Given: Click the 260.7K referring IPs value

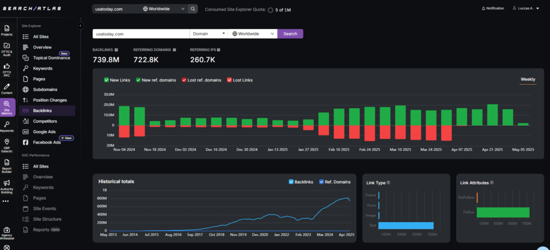Looking at the screenshot, I should point(202,60).
